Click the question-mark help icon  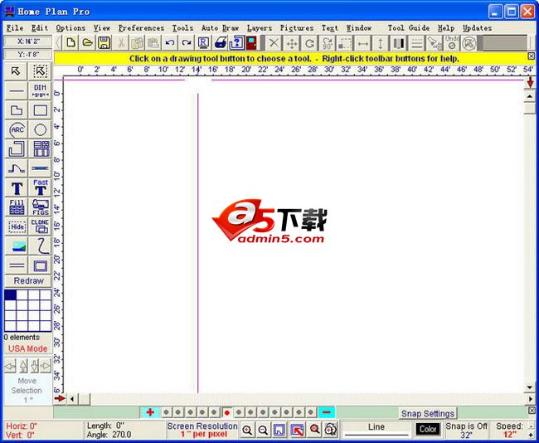click(236, 43)
